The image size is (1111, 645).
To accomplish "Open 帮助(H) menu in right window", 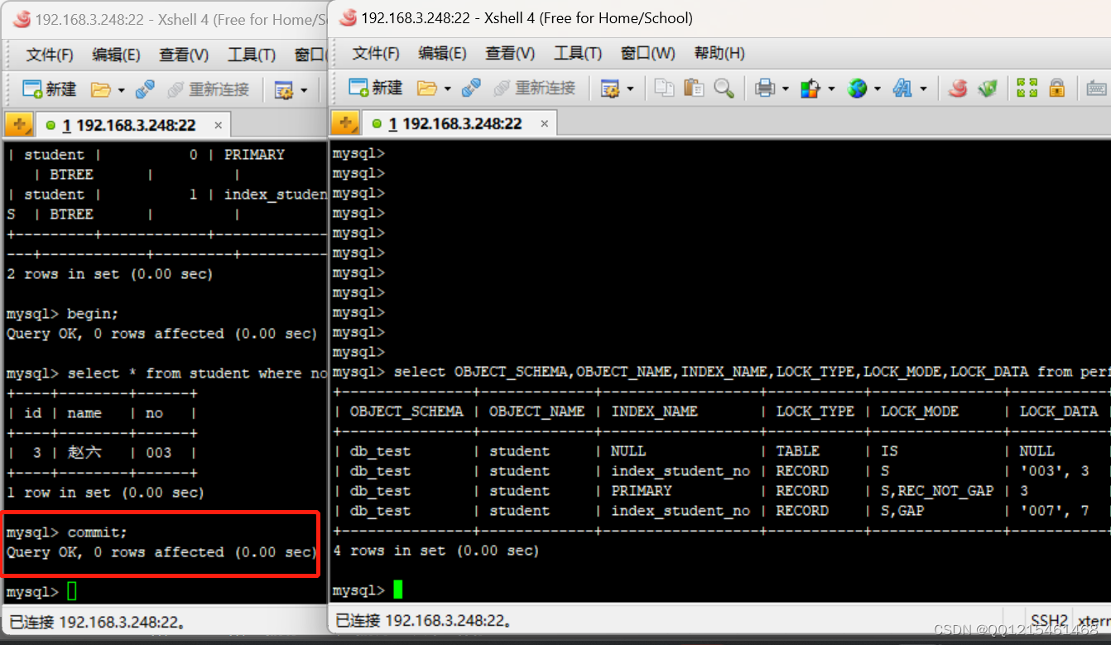I will coord(719,53).
